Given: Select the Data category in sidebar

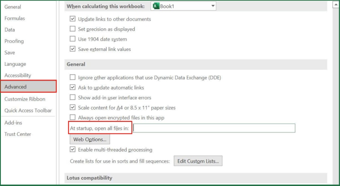Looking at the screenshot, I should coord(9,30).
